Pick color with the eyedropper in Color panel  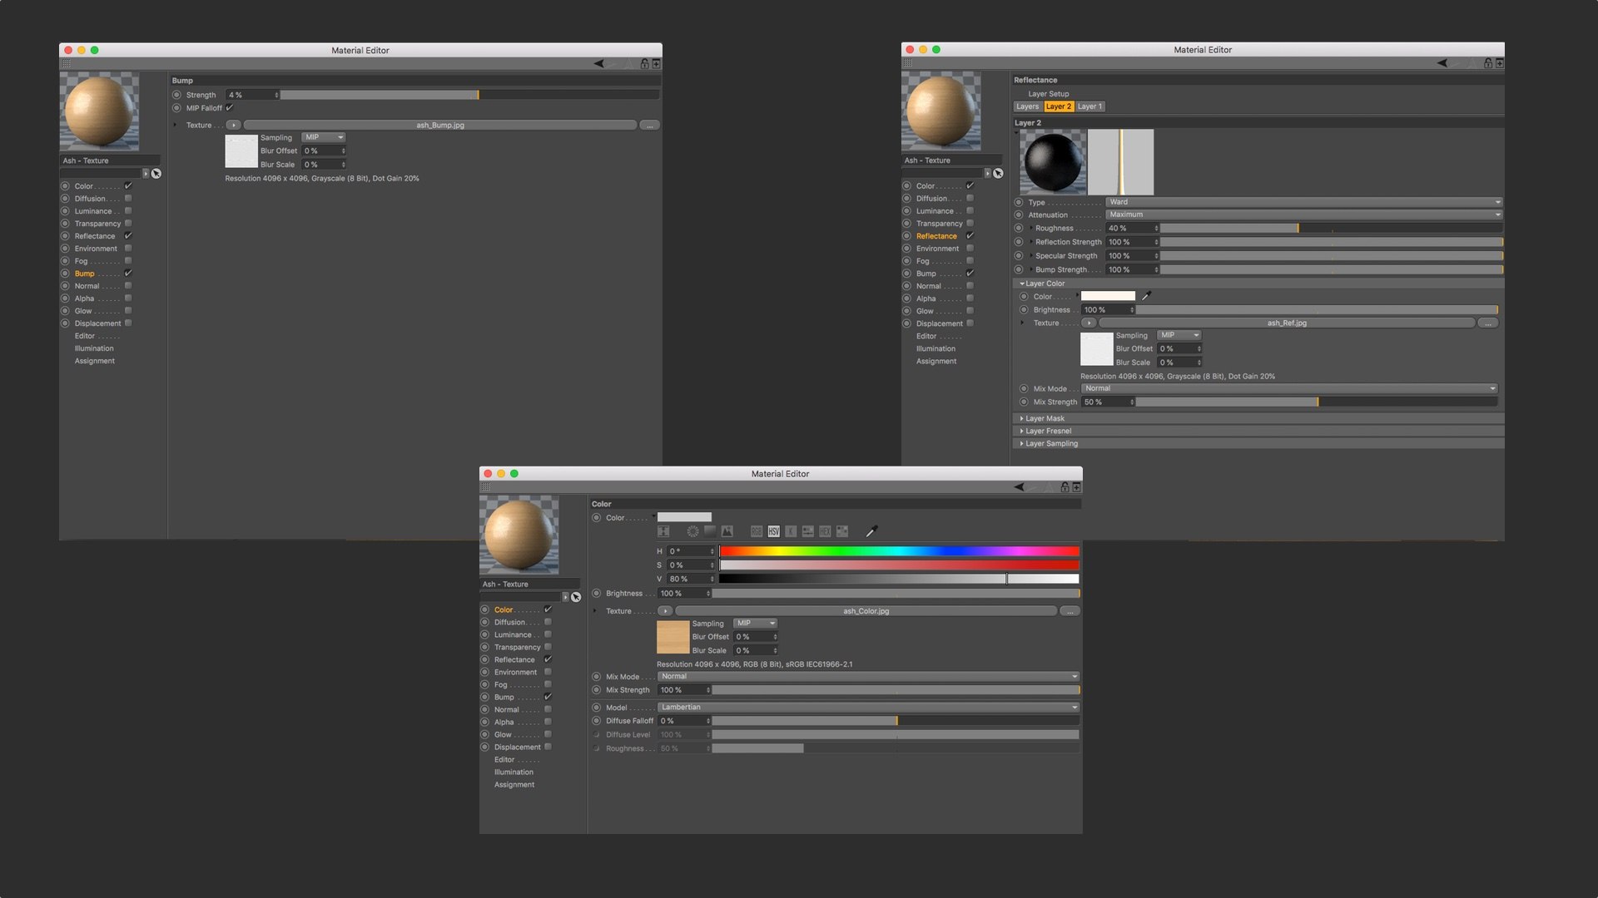pyautogui.click(x=871, y=531)
